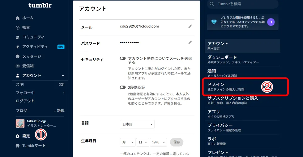The image size is (303, 157).
Task: Open Tumblrマート link
Action: pyautogui.click(x=34, y=146)
